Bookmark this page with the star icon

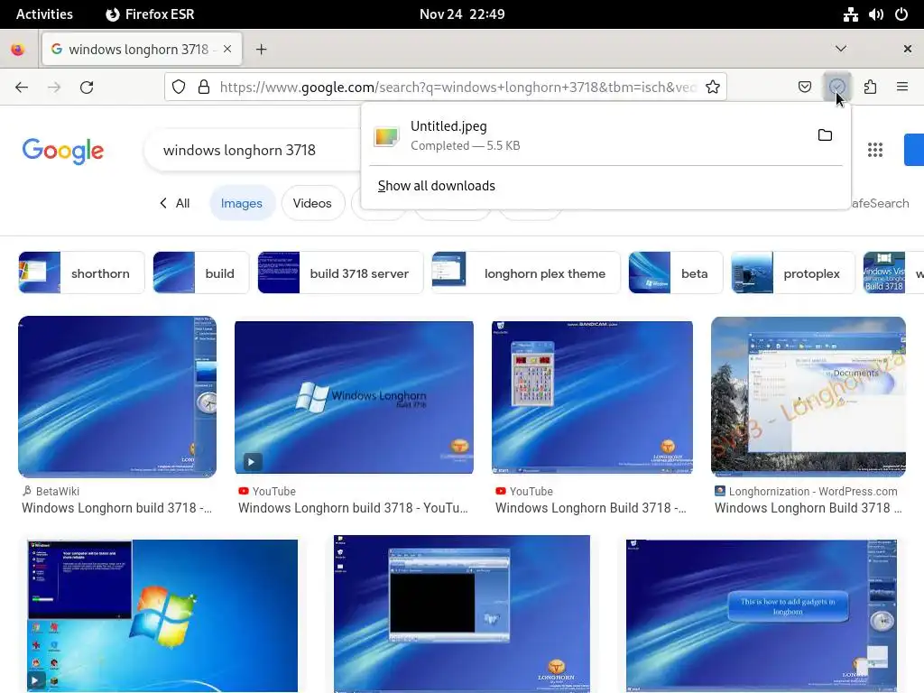coord(713,88)
